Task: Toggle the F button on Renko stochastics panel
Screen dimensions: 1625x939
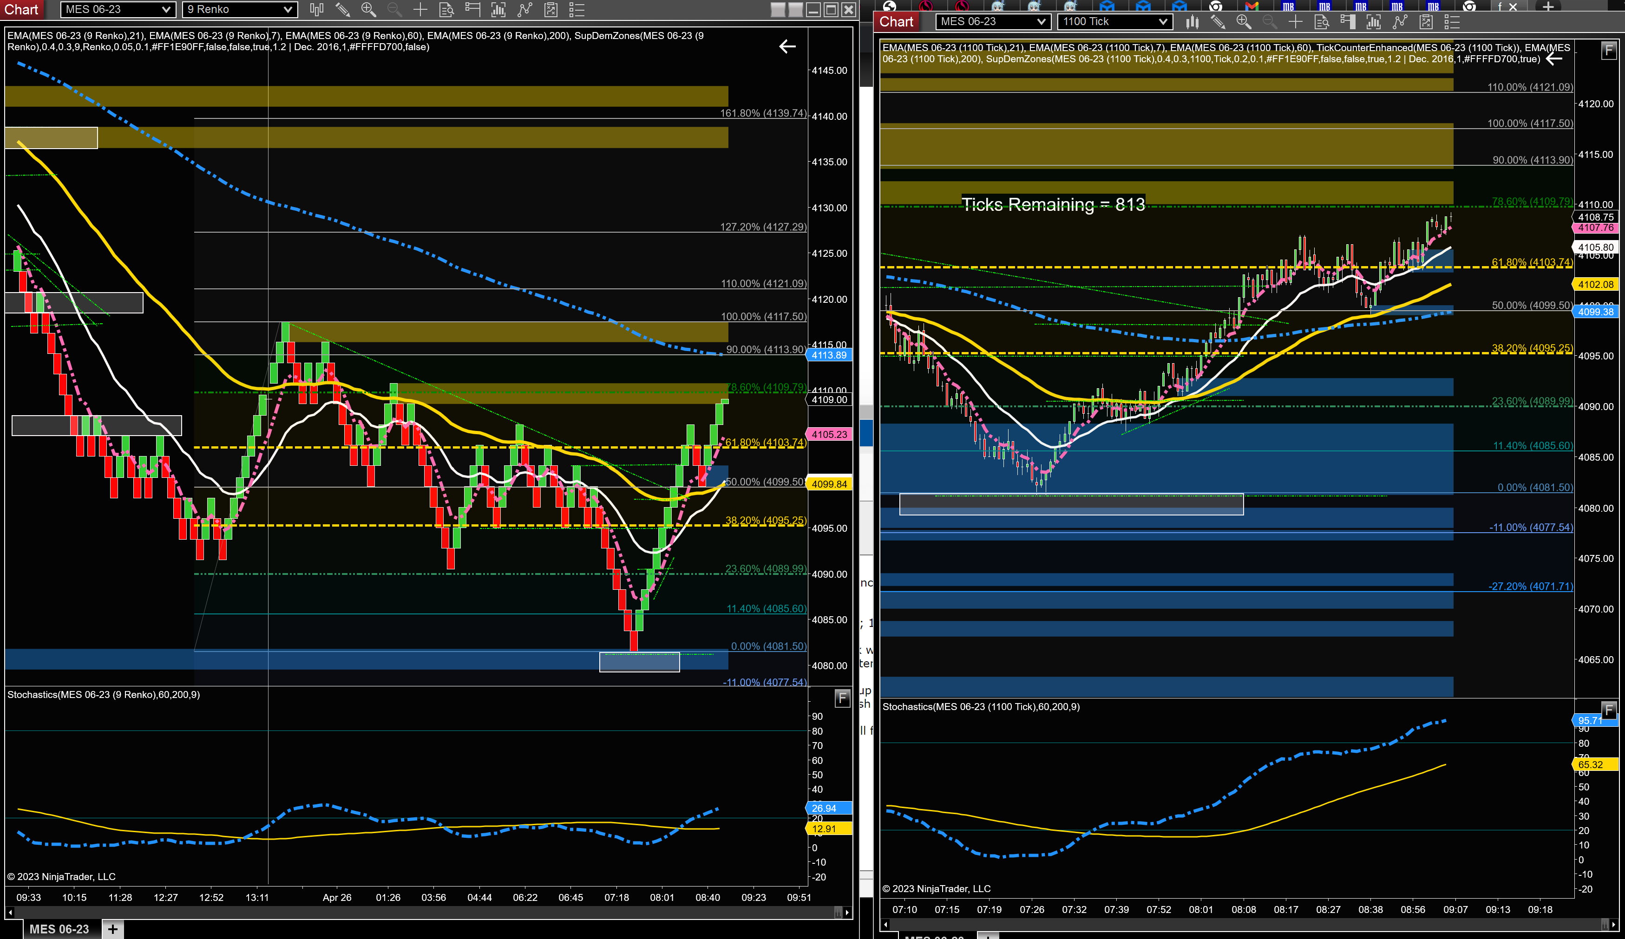Action: (x=842, y=698)
